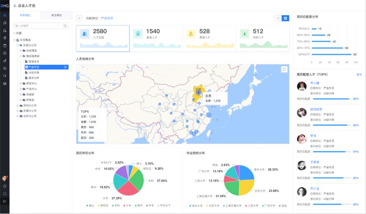This screenshot has height=214, width=366.
Task: Click the avatar of the 98% match candidate
Action: (x=301, y=87)
